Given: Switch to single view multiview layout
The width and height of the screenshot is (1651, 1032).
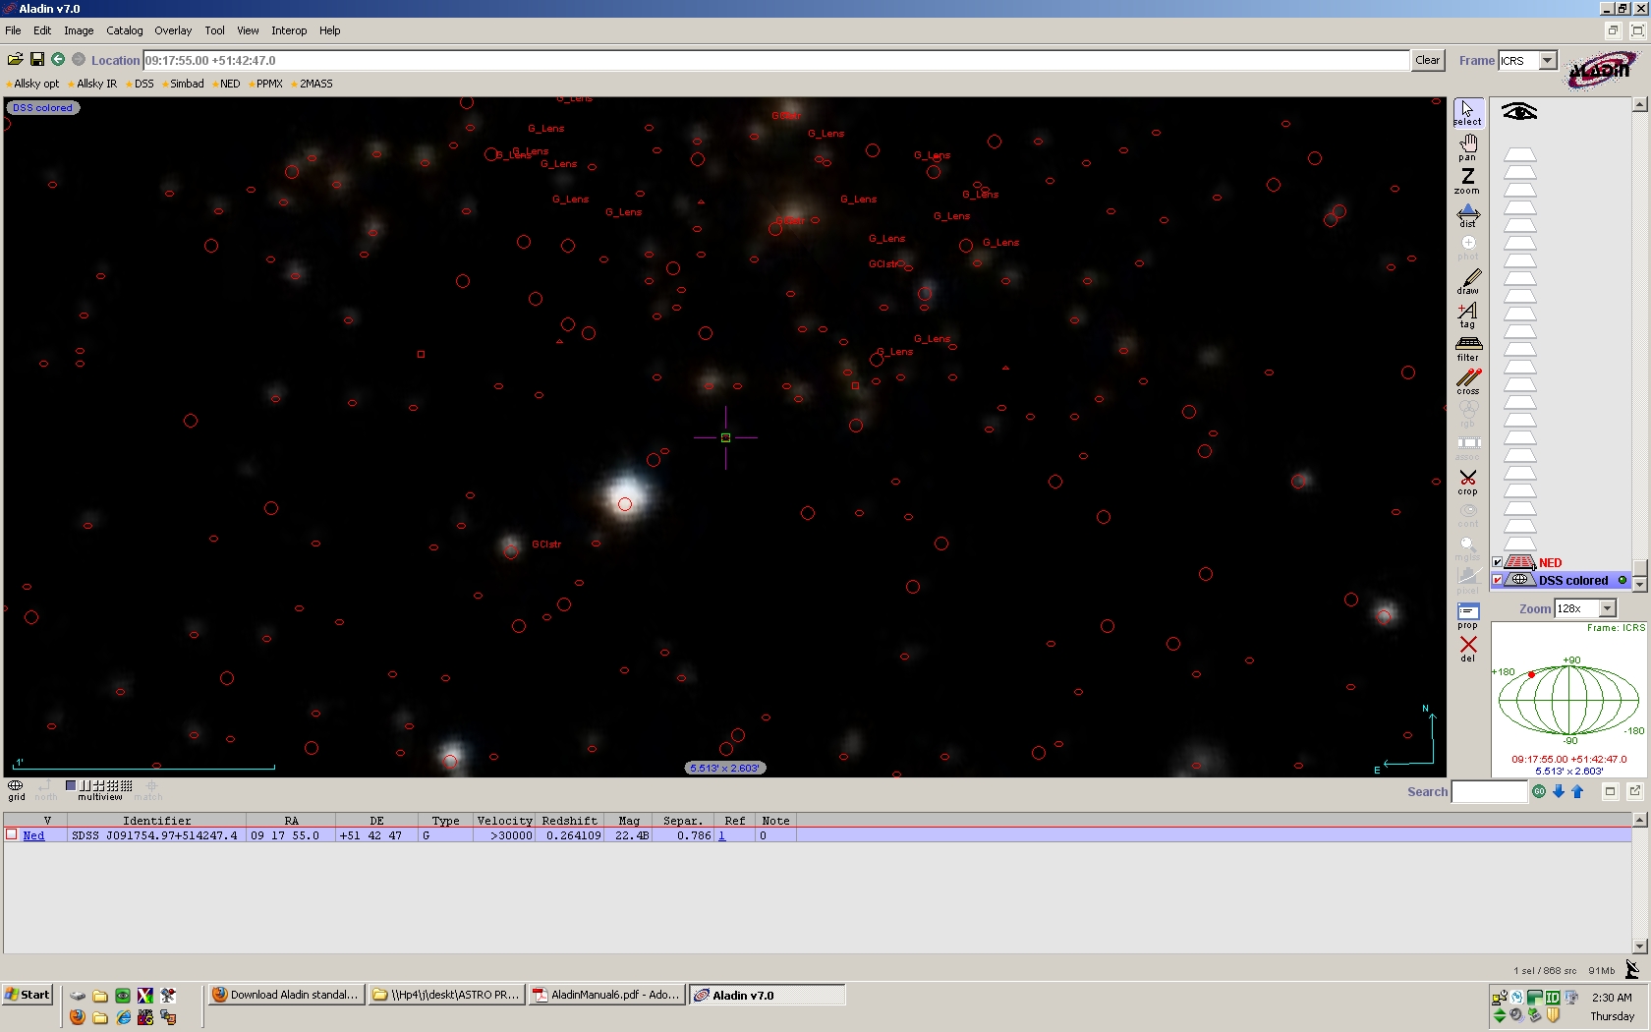Looking at the screenshot, I should pyautogui.click(x=71, y=785).
